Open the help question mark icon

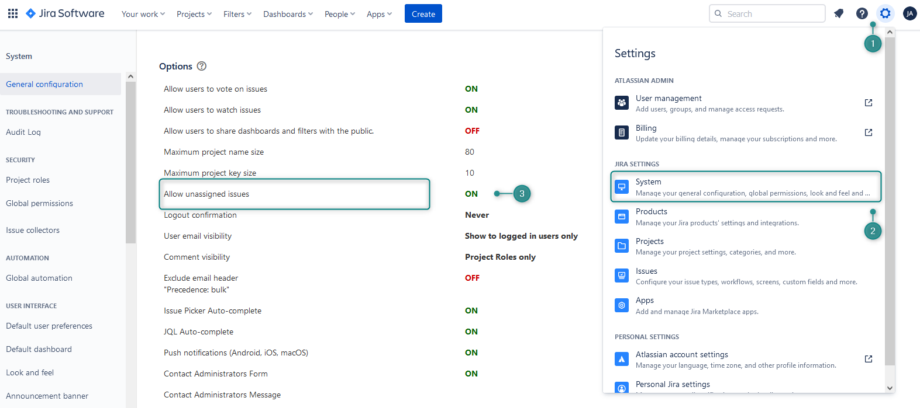(x=862, y=13)
